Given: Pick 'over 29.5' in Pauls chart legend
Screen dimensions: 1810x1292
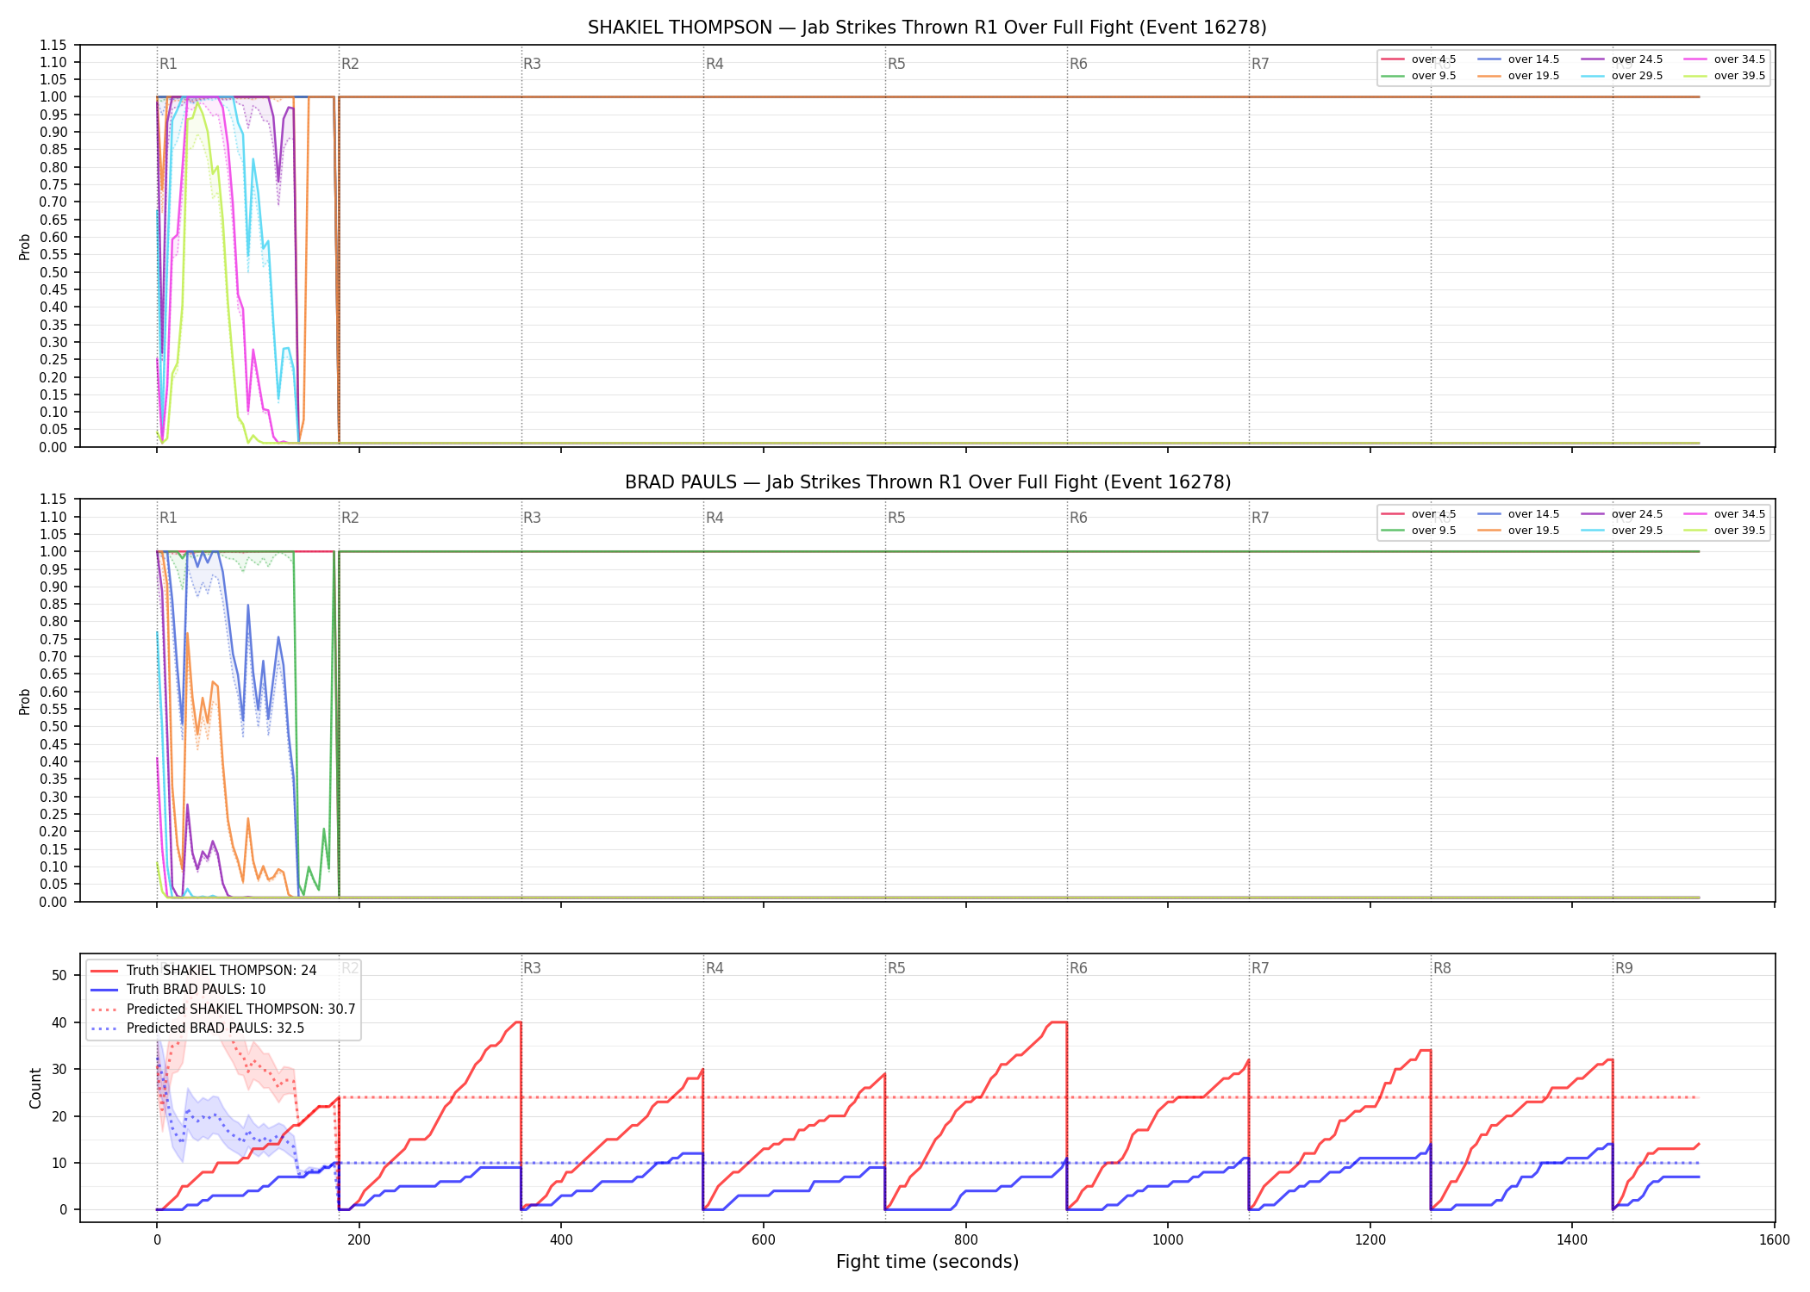Looking at the screenshot, I should (1622, 531).
